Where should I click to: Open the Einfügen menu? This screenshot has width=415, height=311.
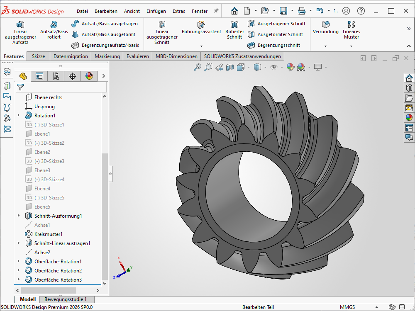pyautogui.click(x=156, y=11)
